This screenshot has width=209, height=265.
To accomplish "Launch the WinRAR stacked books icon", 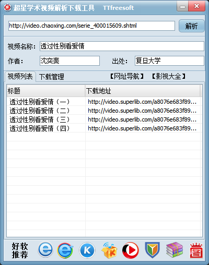I will coord(175,250).
